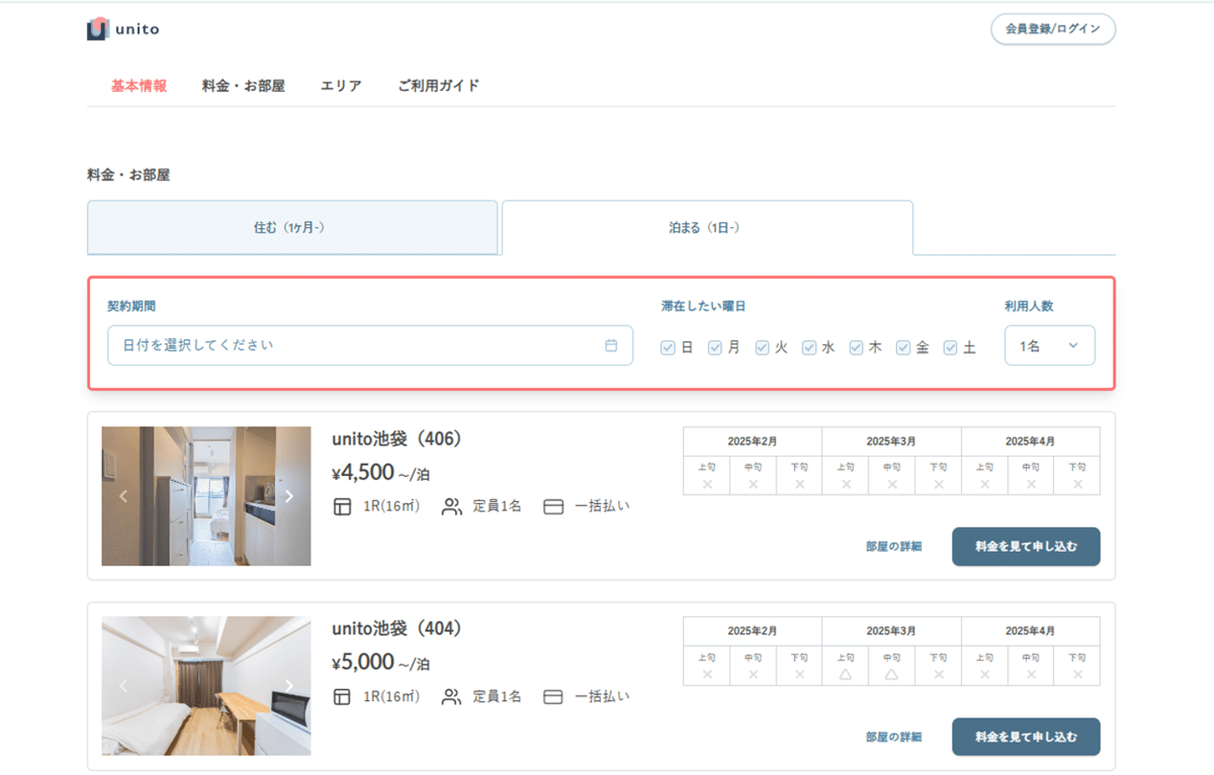Click the 契約期間 date selection field
This screenshot has height=775, width=1214.
point(370,345)
